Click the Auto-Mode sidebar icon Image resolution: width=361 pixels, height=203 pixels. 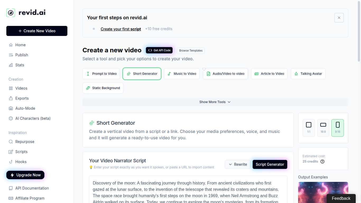coord(11,108)
